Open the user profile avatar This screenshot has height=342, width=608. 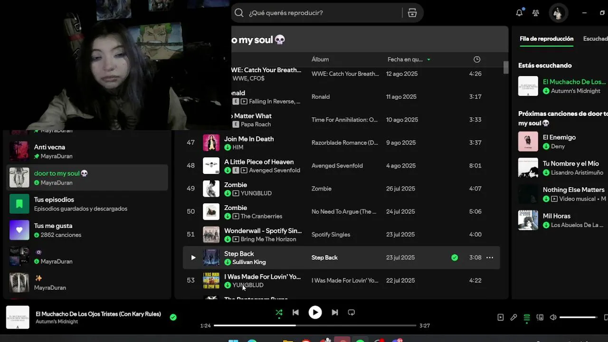[558, 13]
